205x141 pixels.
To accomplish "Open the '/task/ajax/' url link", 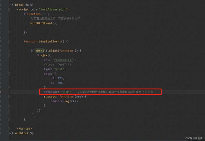I will click(x=63, y=60).
